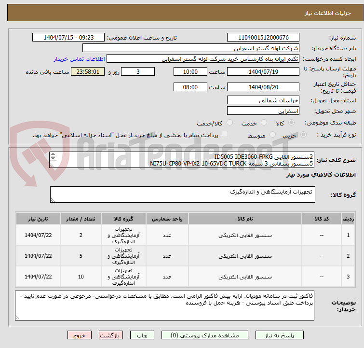Click the بازگشت back button
This screenshot has width=364, height=348.
110,335
